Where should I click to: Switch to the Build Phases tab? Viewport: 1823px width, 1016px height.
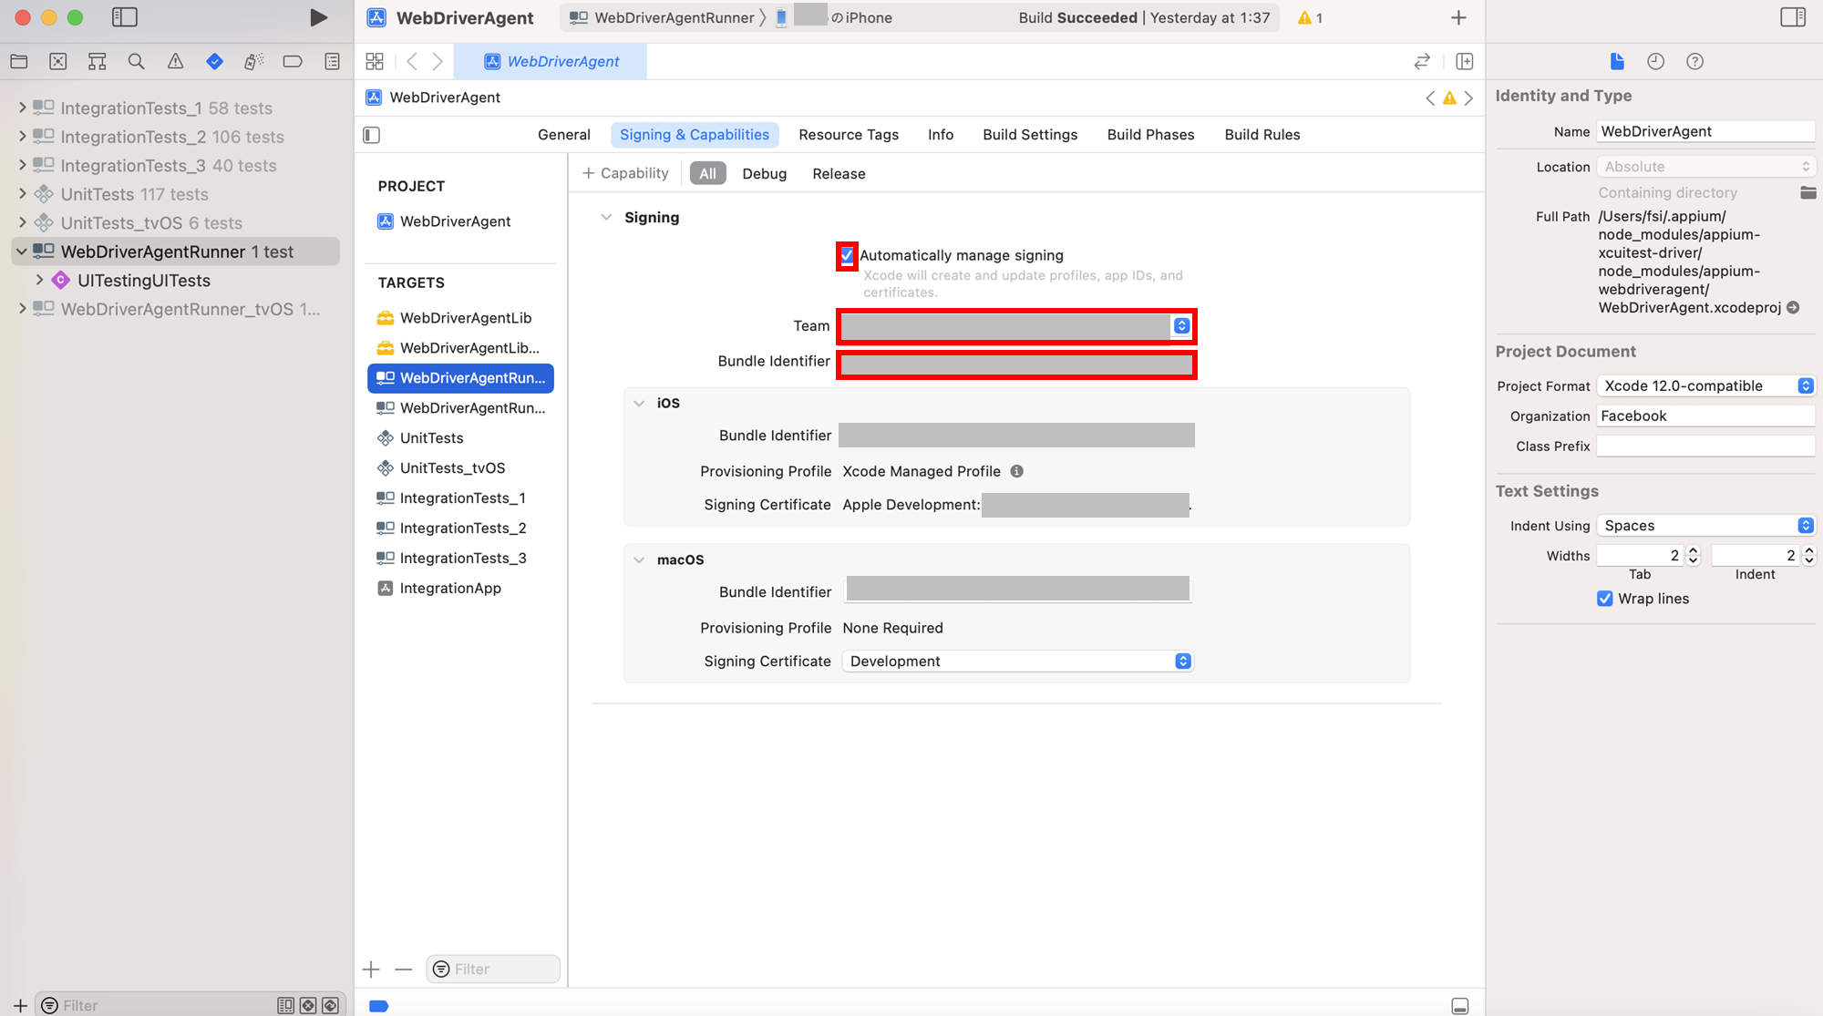coord(1150,135)
